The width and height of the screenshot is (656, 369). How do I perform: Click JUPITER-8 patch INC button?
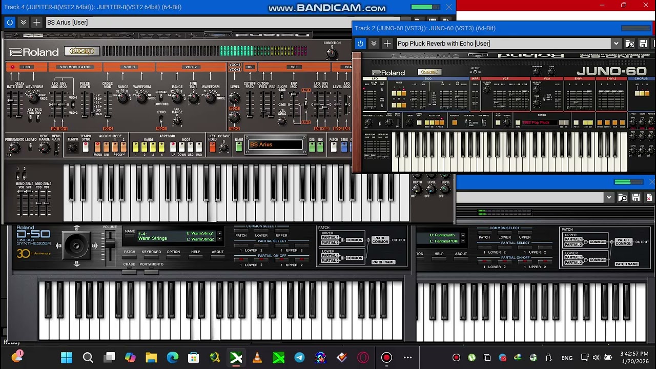(320, 147)
